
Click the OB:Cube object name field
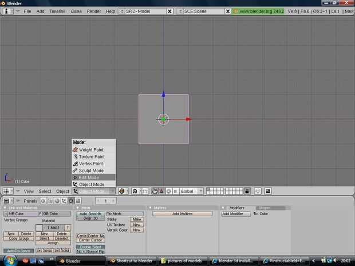(56, 214)
